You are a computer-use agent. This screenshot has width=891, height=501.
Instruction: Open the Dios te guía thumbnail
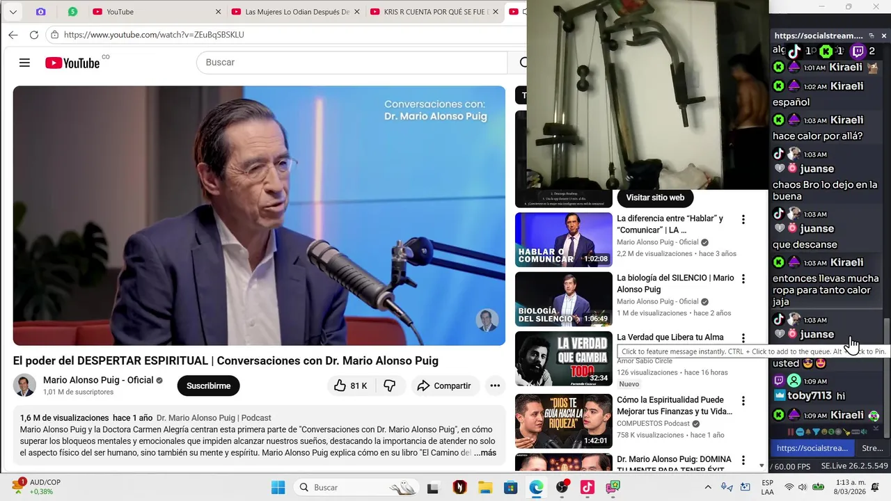tap(564, 421)
